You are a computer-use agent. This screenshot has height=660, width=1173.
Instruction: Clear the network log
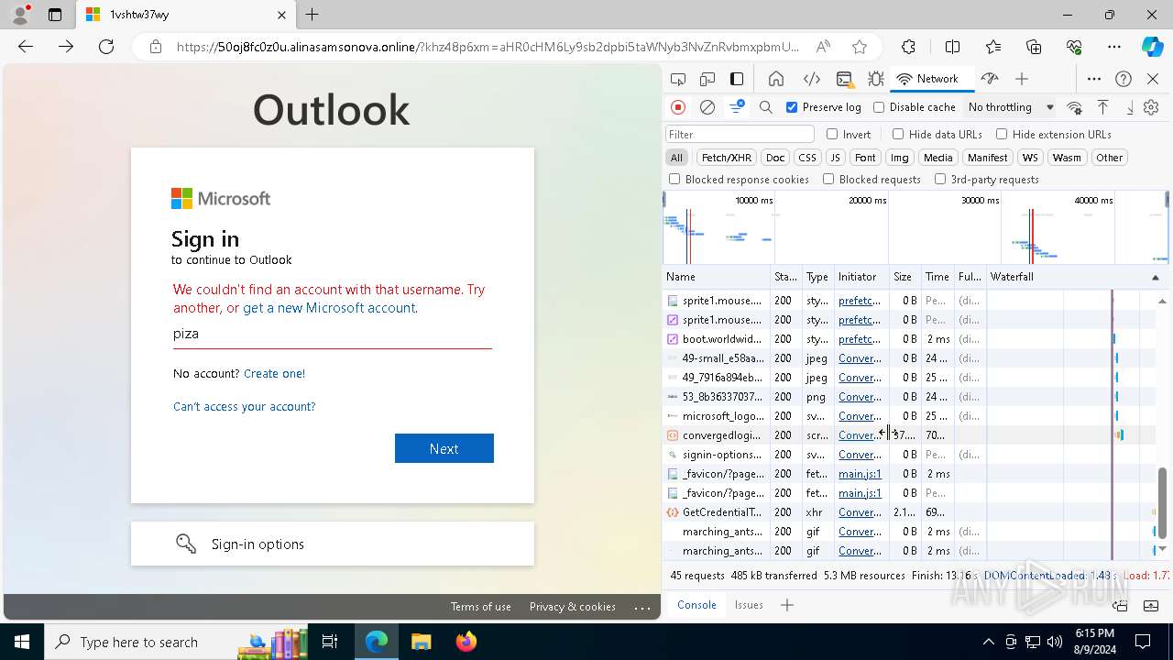707,107
